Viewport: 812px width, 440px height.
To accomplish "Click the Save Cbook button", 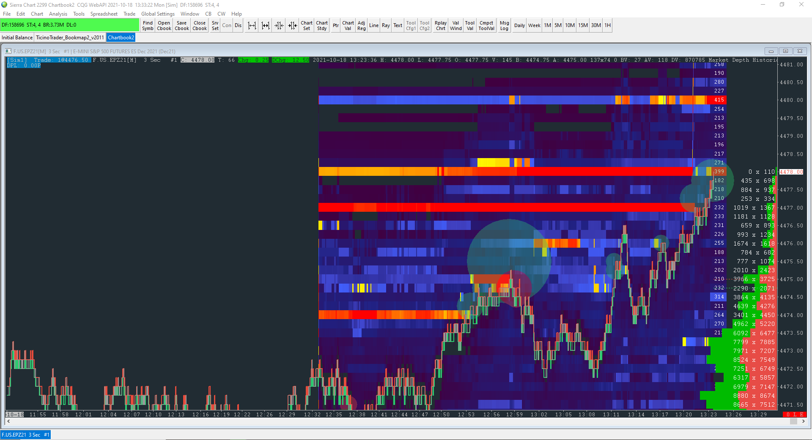I will pos(182,25).
